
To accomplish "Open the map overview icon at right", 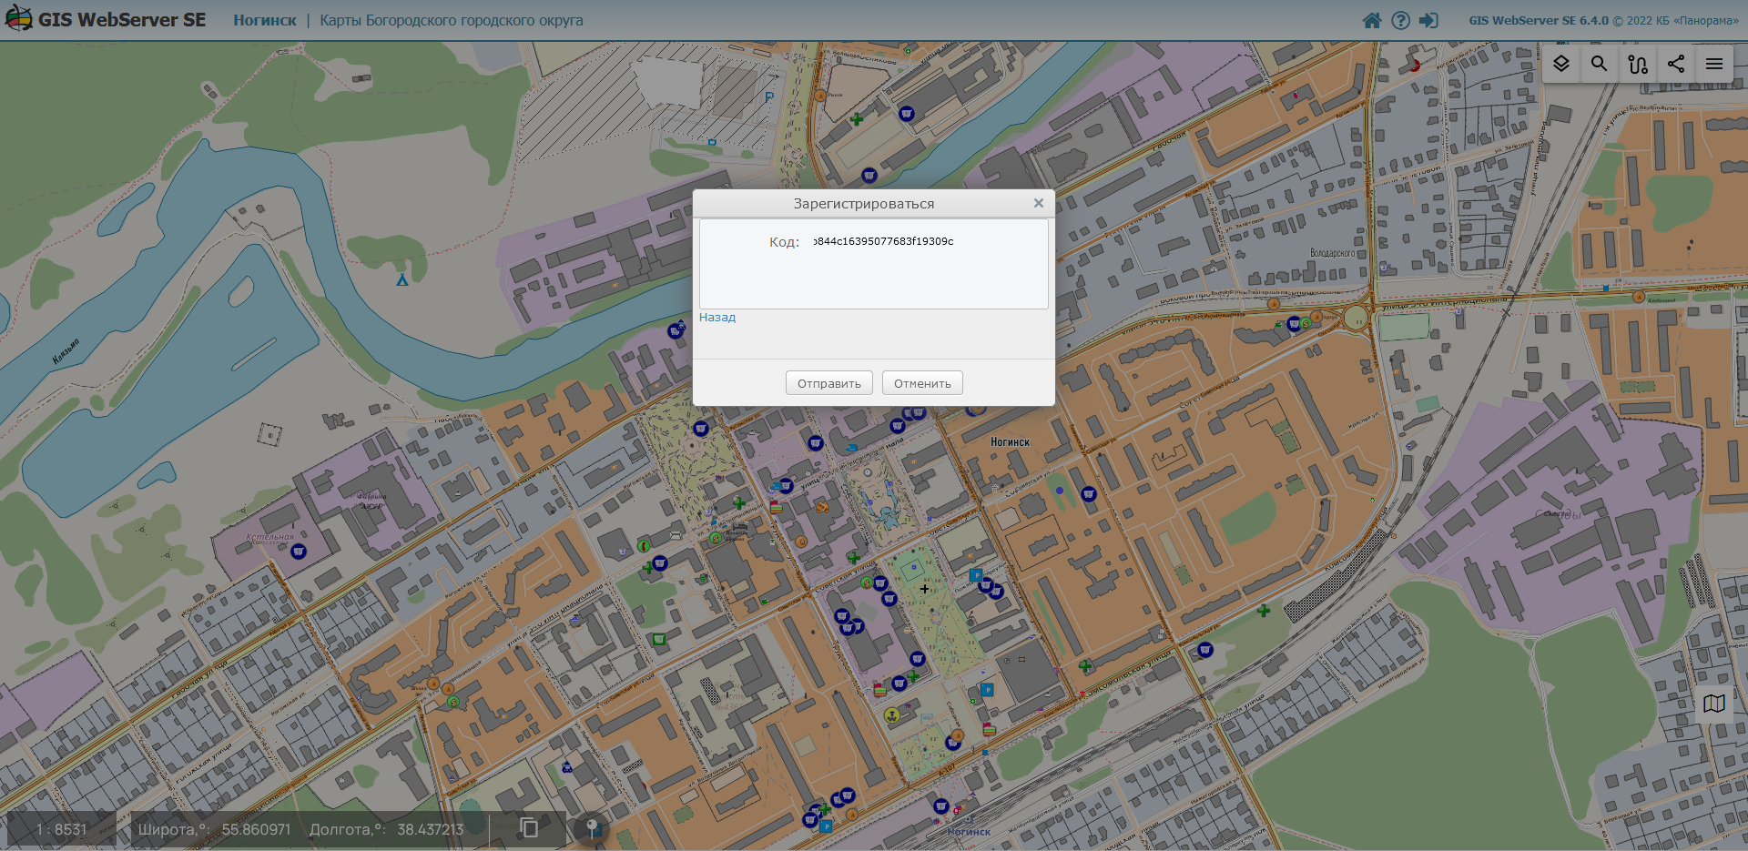I will 1714,704.
